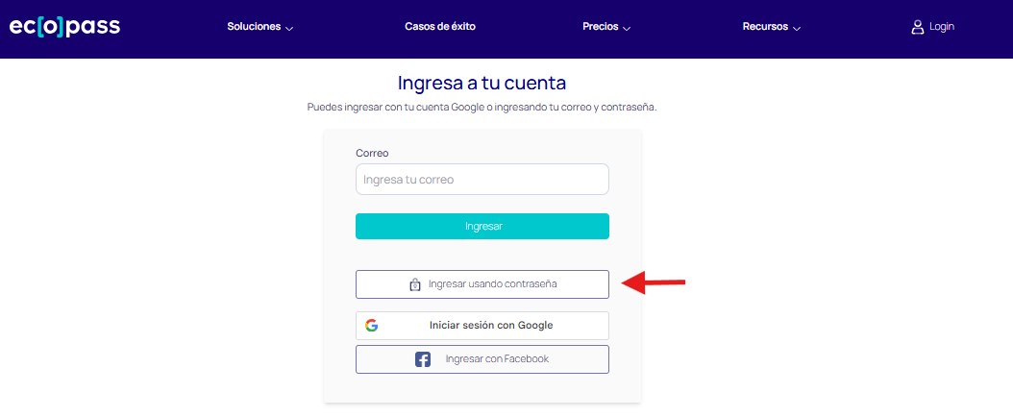
Task: Select Ingresar con Facebook
Action: click(482, 359)
